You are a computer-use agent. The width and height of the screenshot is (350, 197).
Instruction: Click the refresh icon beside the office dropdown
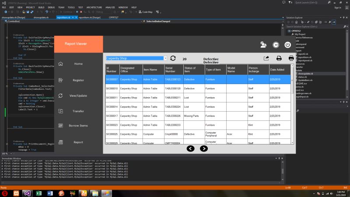[x=173, y=58]
